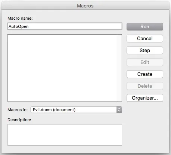Click the Macros in: label
Image resolution: width=171 pixels, height=155 pixels.
click(18, 110)
